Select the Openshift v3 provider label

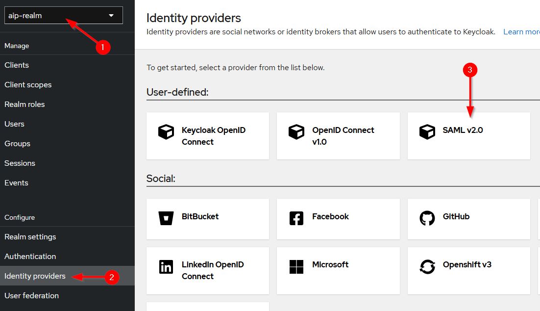[467, 264]
